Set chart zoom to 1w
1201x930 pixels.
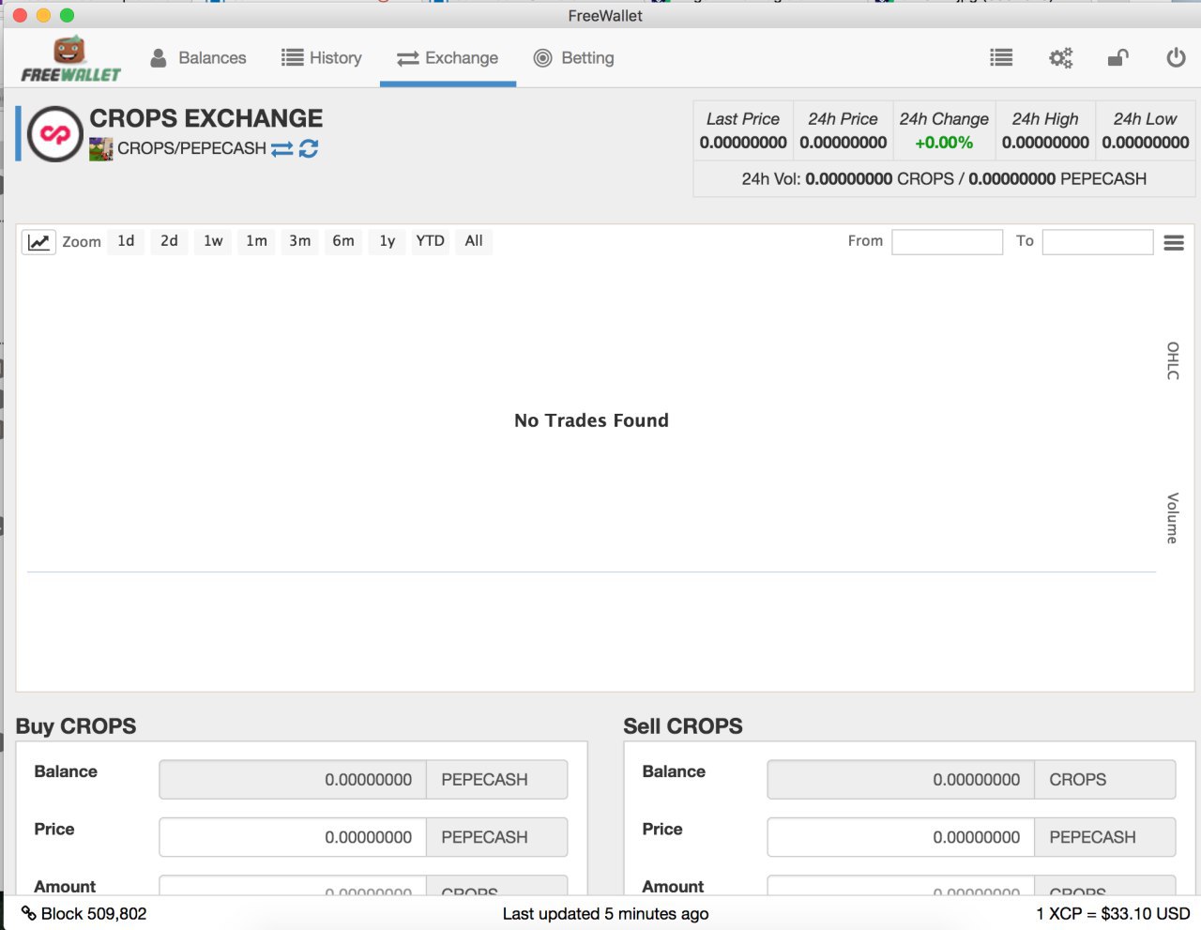point(213,241)
